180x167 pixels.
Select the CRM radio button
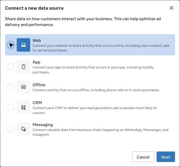point(11,107)
